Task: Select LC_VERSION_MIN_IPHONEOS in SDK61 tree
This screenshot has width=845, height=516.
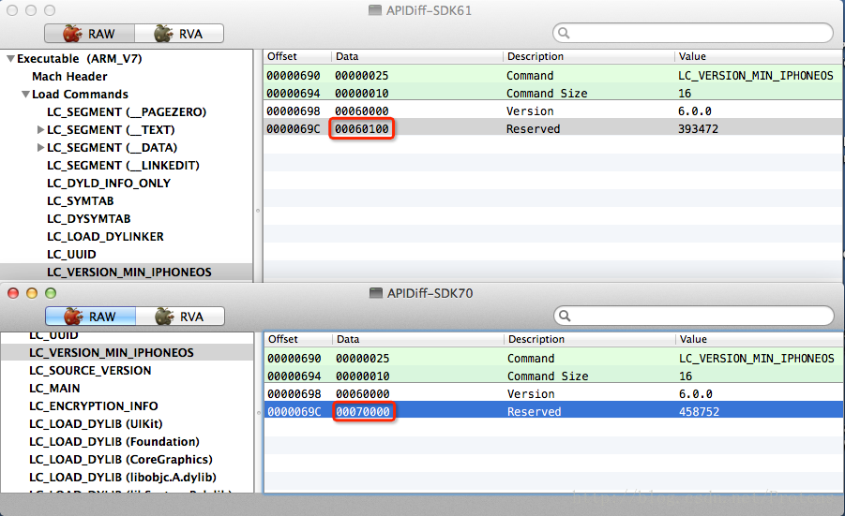Action: click(x=129, y=272)
